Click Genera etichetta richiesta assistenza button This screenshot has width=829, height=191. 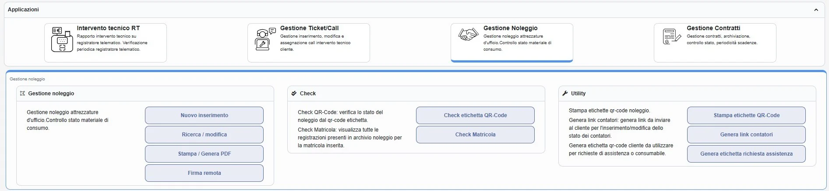pos(747,154)
